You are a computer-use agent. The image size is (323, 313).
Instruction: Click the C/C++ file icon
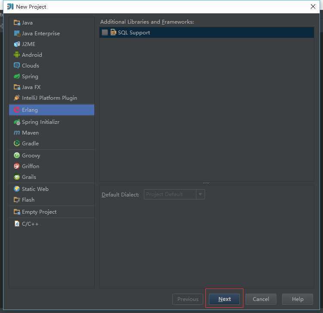click(x=17, y=224)
